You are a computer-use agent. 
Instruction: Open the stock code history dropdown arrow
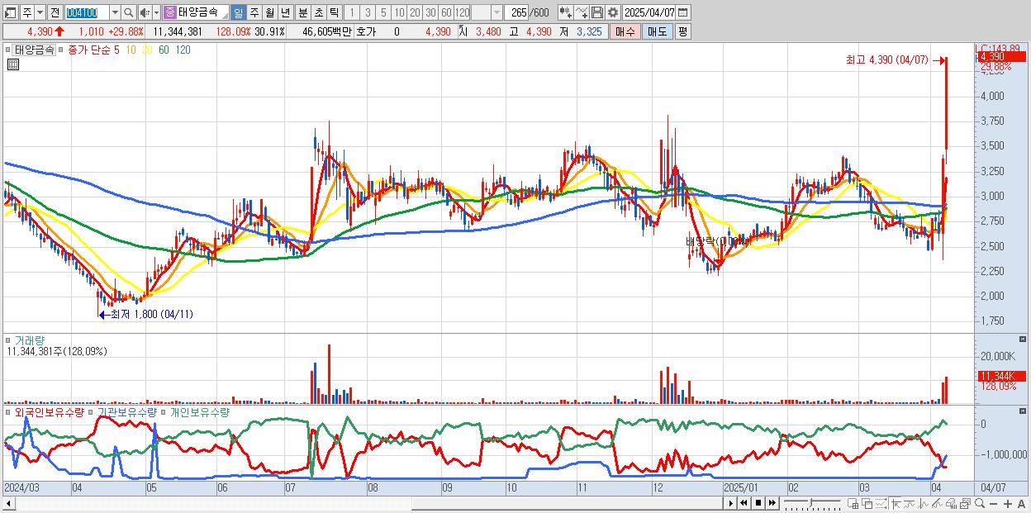coord(115,12)
